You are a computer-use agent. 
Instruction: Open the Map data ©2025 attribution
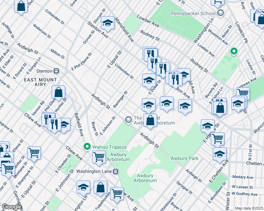tap(249, 208)
